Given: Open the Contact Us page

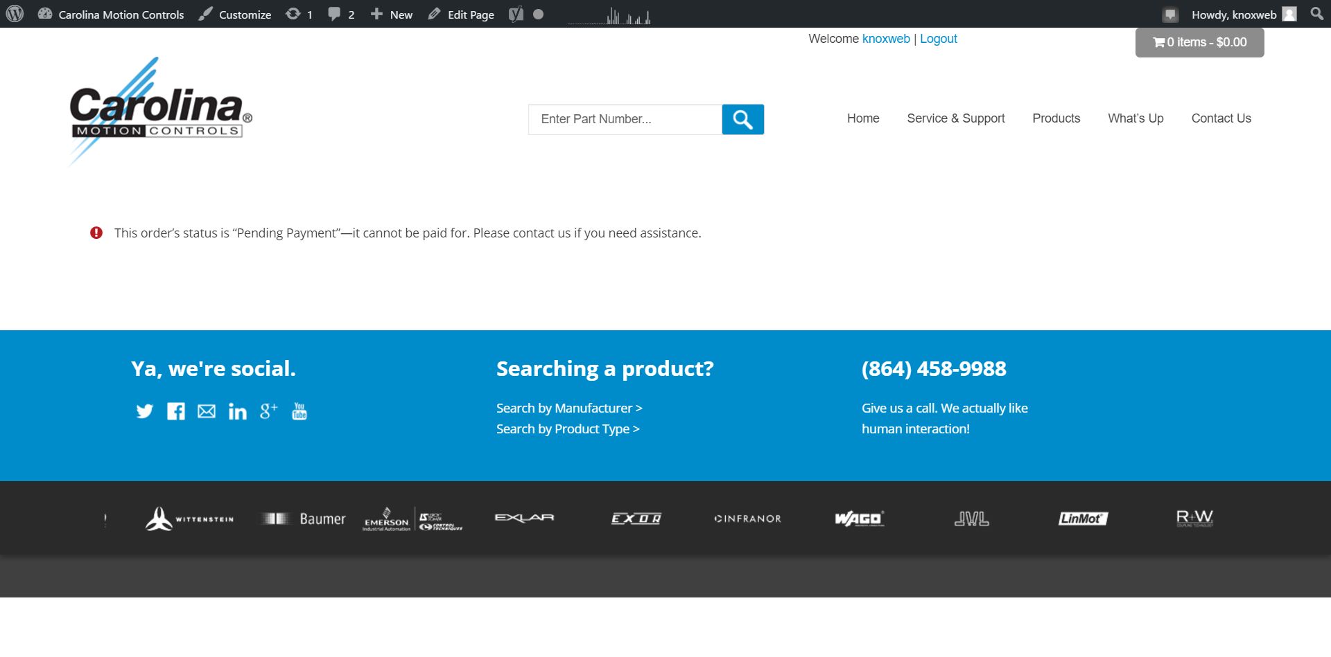Looking at the screenshot, I should point(1221,118).
